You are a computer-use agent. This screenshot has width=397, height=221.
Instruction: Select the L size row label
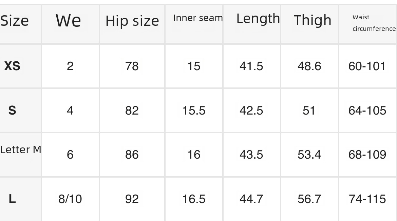coord(12,199)
